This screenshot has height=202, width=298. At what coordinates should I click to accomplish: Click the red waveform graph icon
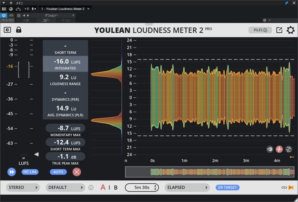pos(279,149)
